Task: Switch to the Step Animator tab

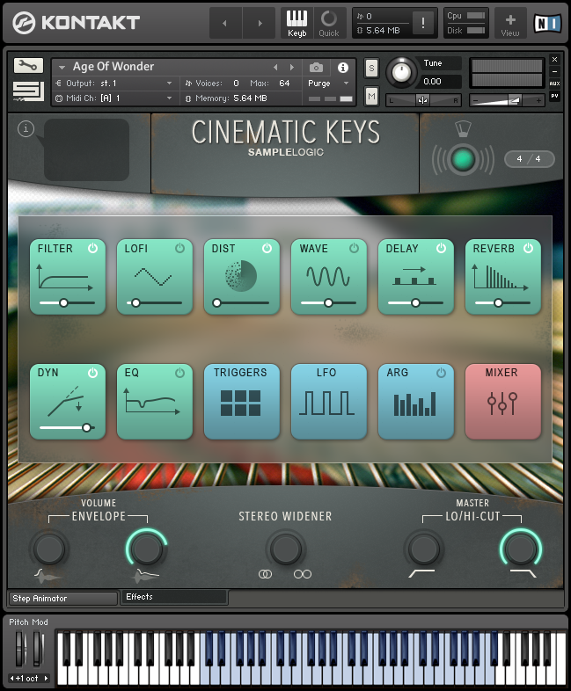Action: (63, 599)
